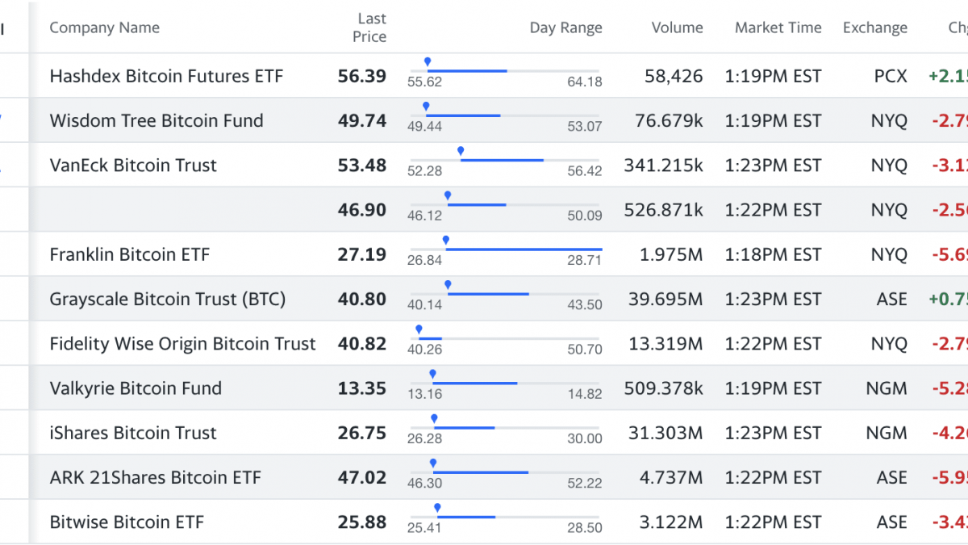Click the day range pin marker for Hashdex
This screenshot has width=968, height=545.
(428, 62)
